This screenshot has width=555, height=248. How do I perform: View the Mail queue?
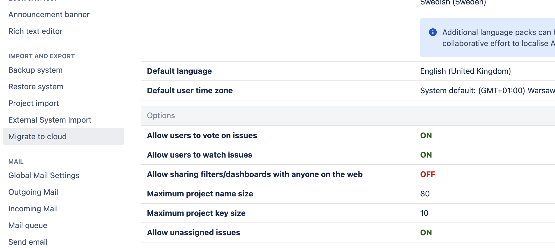pos(28,225)
